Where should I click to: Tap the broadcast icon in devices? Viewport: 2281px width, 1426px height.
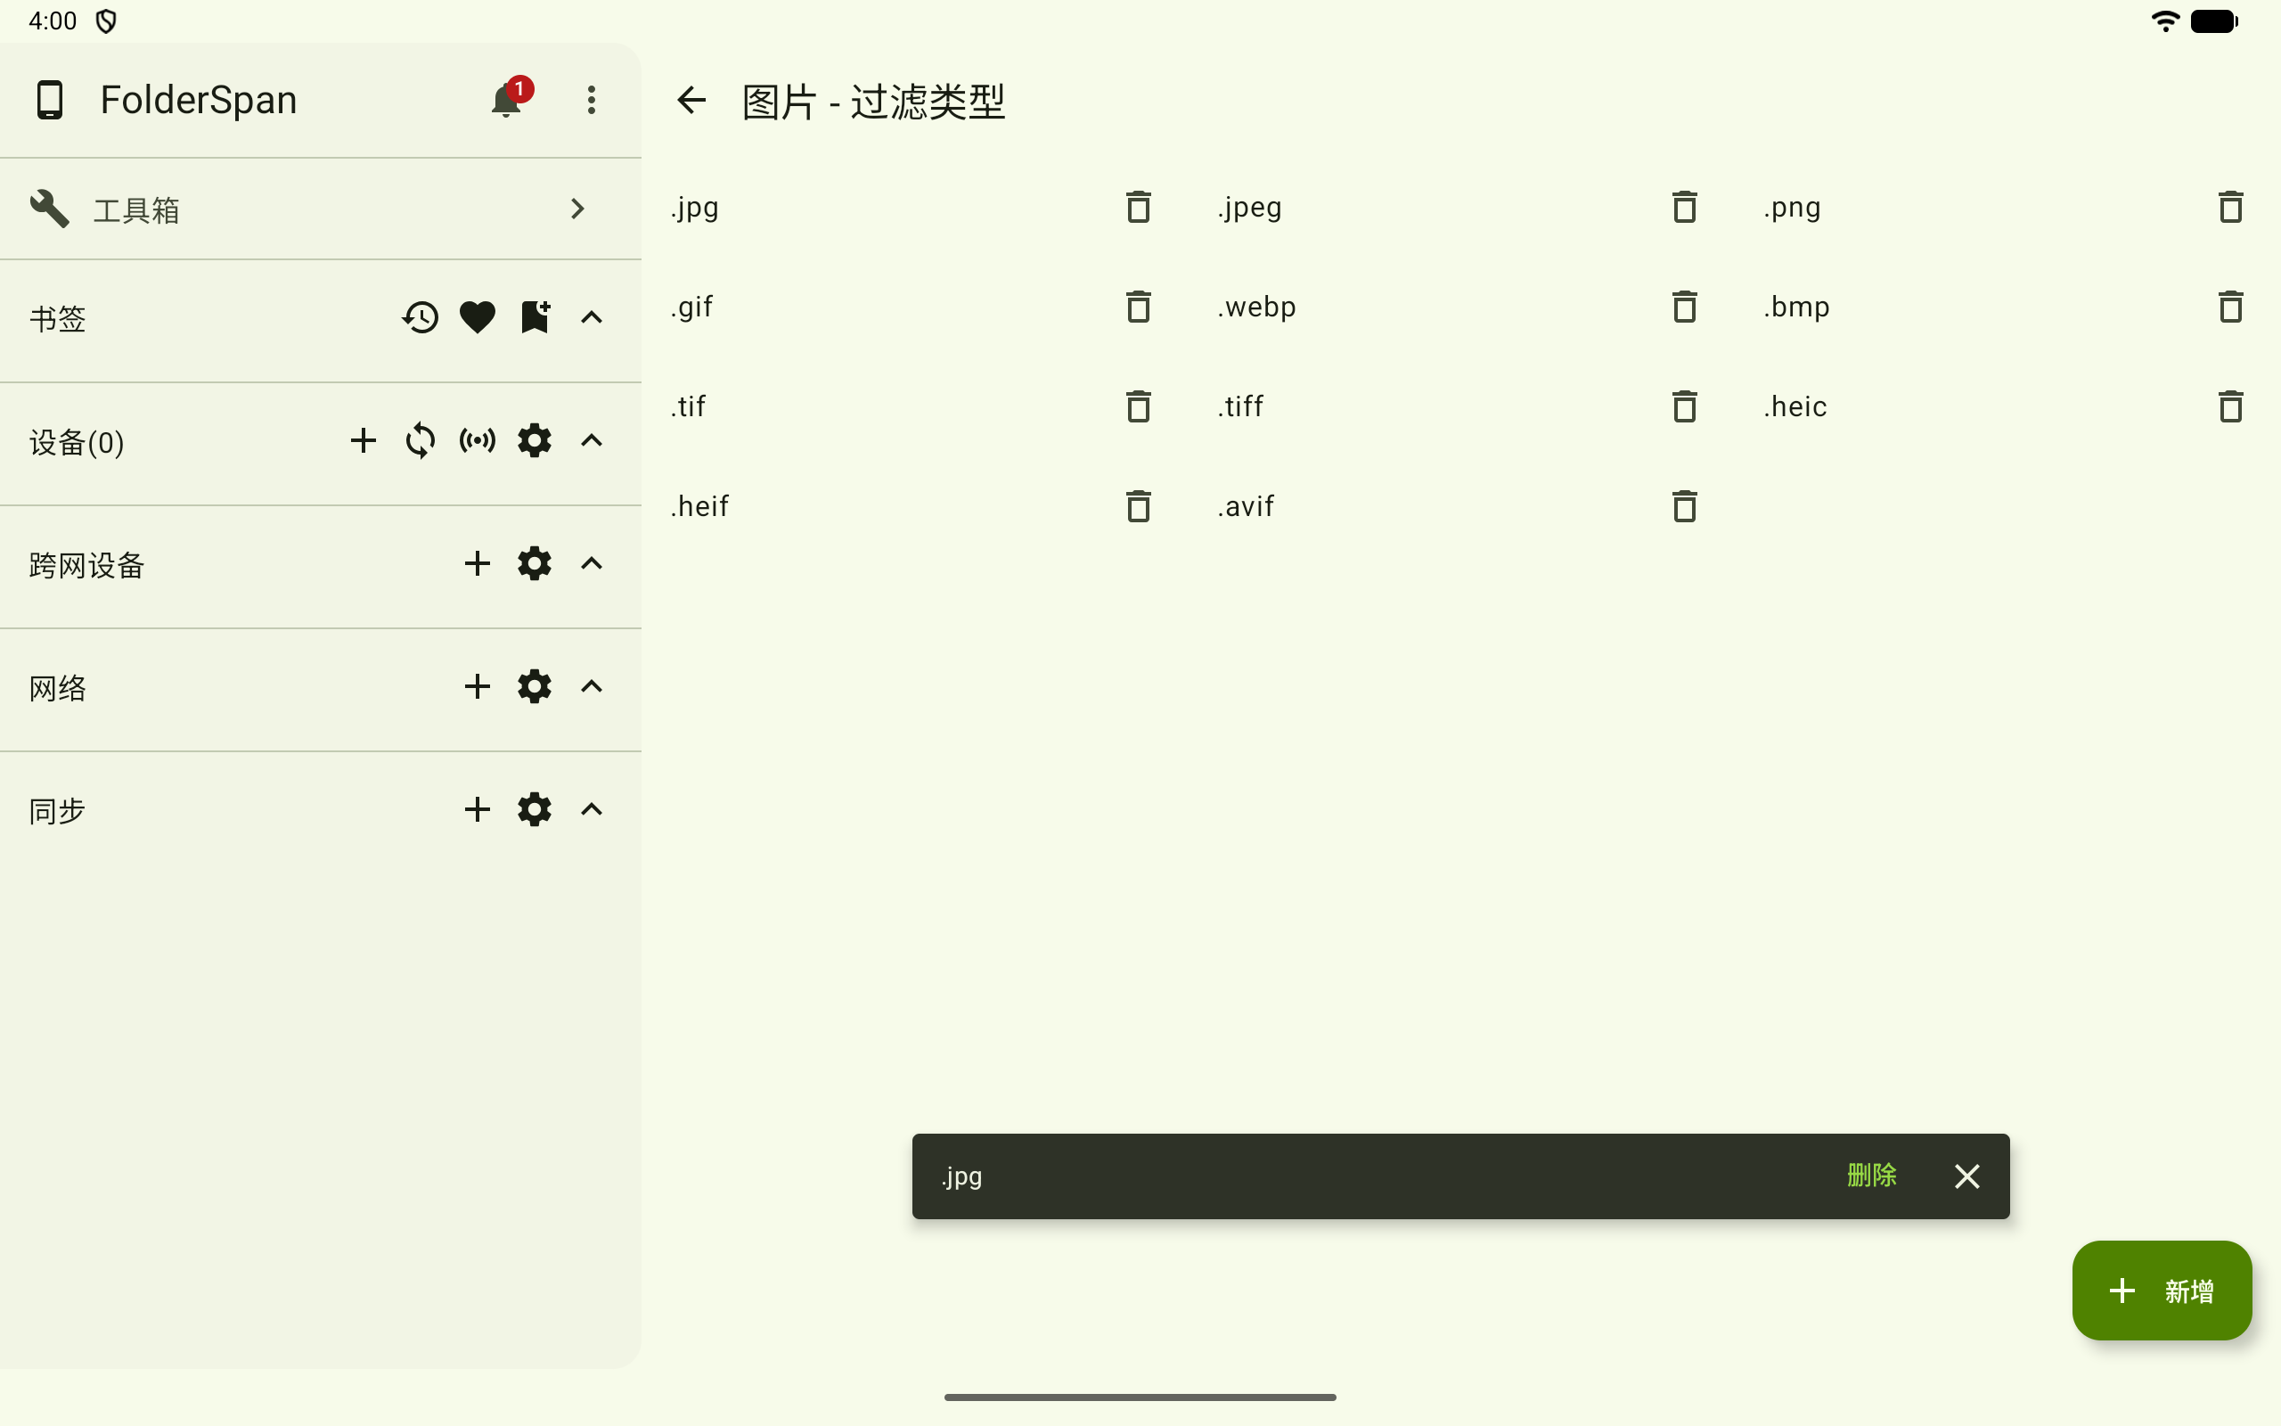477,440
